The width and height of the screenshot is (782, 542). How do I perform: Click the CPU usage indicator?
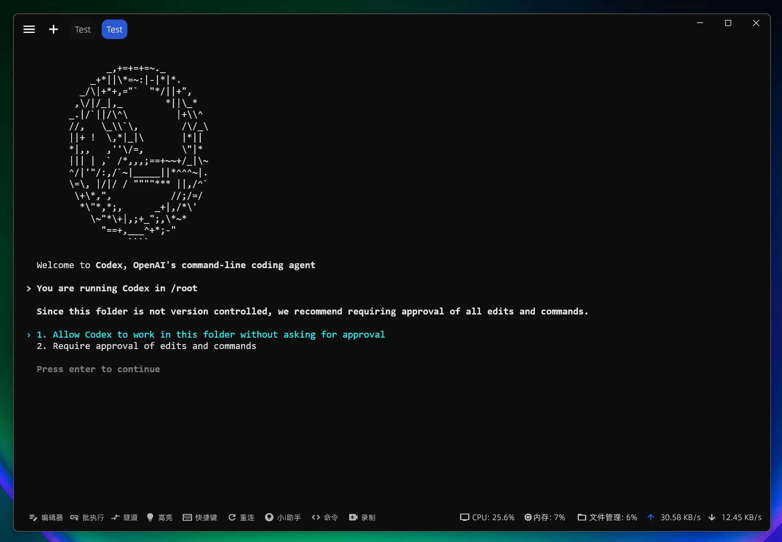click(487, 517)
